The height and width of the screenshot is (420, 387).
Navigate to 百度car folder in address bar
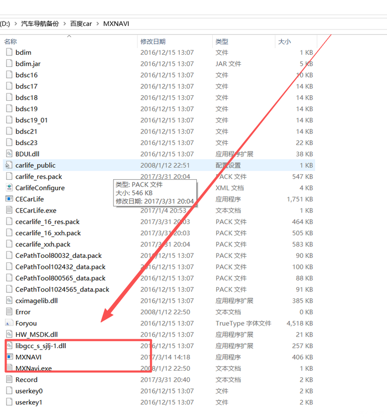81,24
